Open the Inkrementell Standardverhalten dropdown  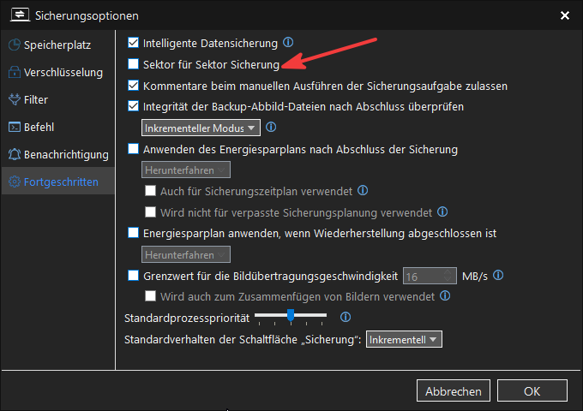(404, 339)
